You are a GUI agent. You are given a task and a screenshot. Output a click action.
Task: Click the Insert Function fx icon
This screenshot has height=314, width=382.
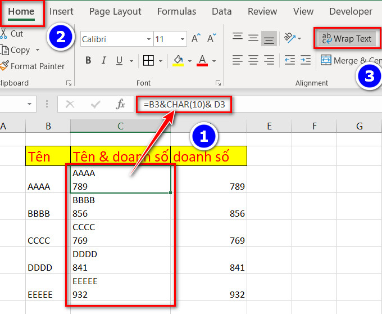(120, 104)
